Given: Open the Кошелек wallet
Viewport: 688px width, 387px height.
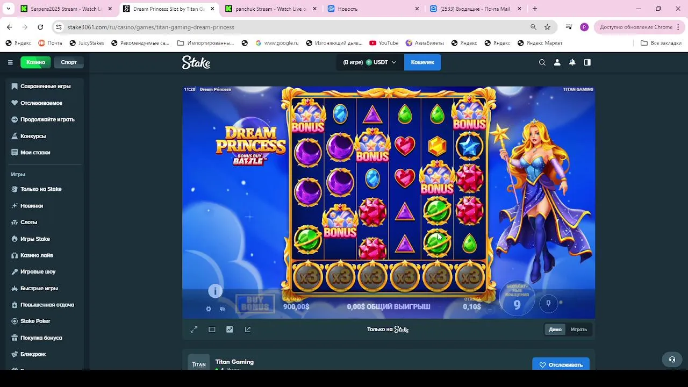Looking at the screenshot, I should click(422, 62).
